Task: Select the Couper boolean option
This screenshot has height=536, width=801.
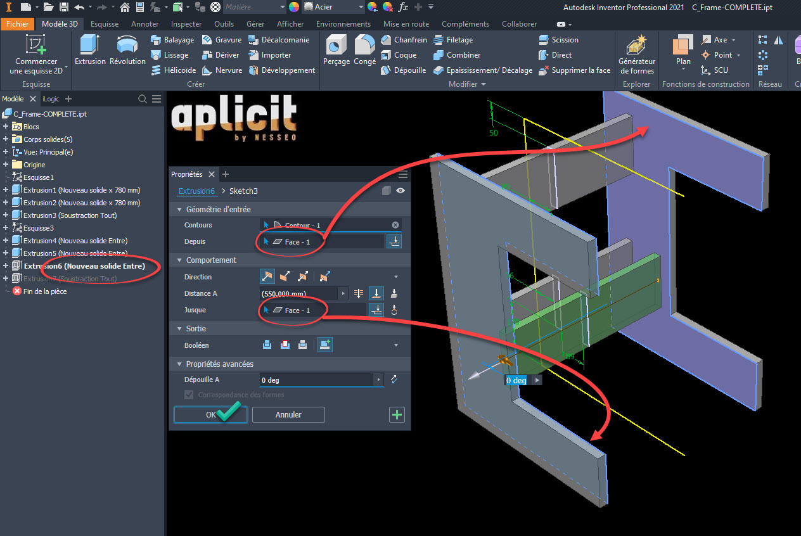Action: [285, 345]
